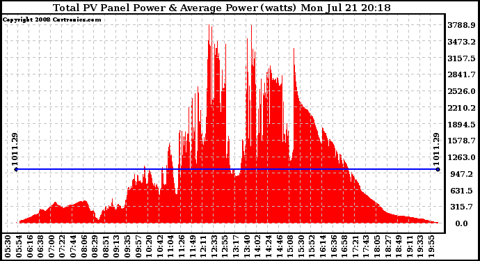
Task: Click the 2841.7 y-axis value
Action: 462,74
